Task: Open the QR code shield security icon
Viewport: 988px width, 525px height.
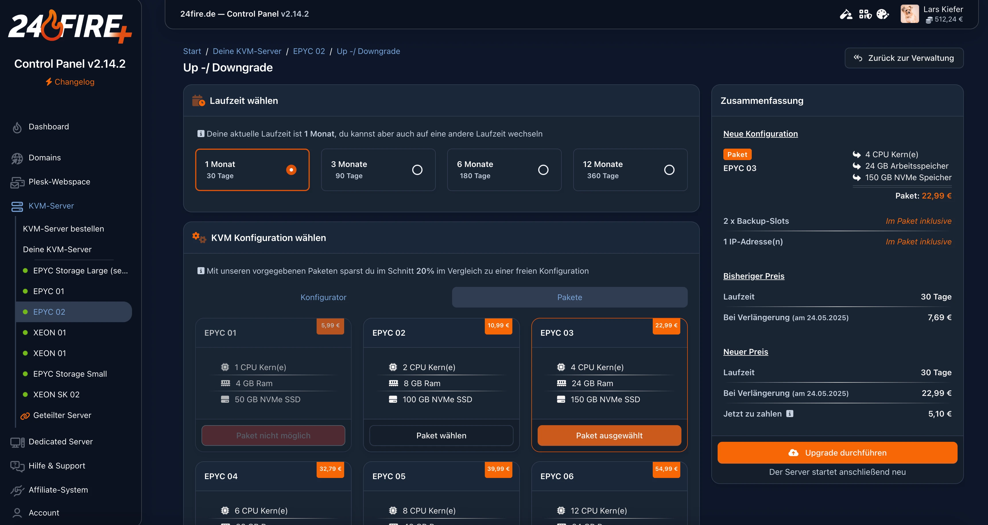Action: pyautogui.click(x=865, y=14)
